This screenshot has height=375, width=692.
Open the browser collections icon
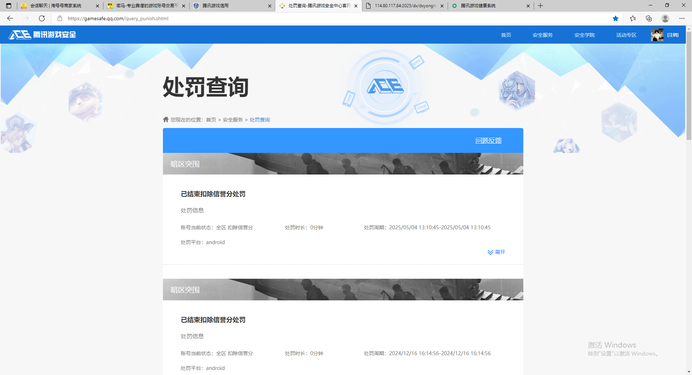pyautogui.click(x=649, y=18)
